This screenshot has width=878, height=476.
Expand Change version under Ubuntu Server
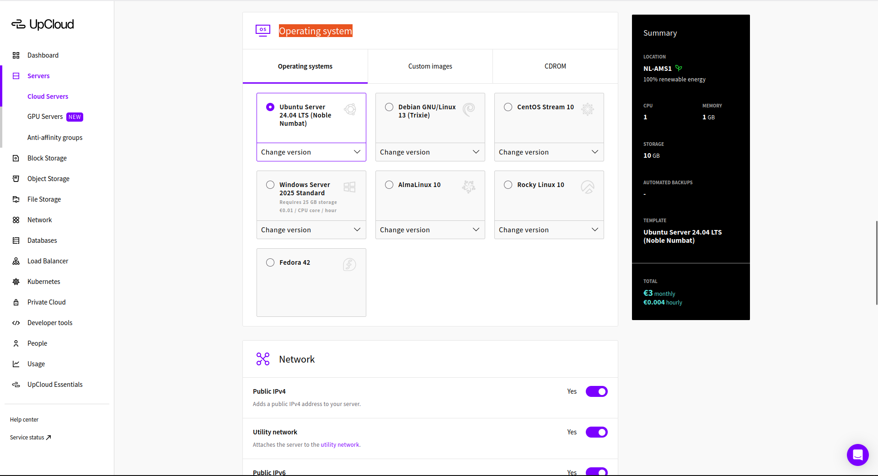311,152
